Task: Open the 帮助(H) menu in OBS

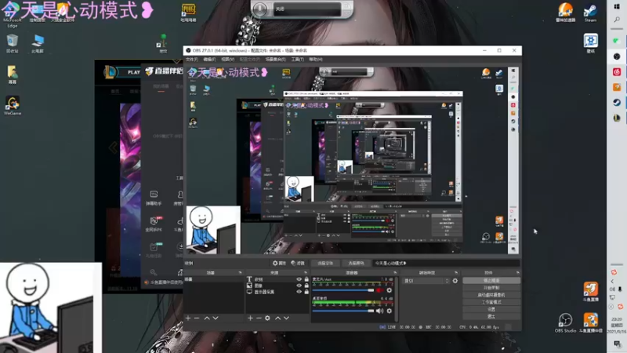Action: [x=316, y=60]
